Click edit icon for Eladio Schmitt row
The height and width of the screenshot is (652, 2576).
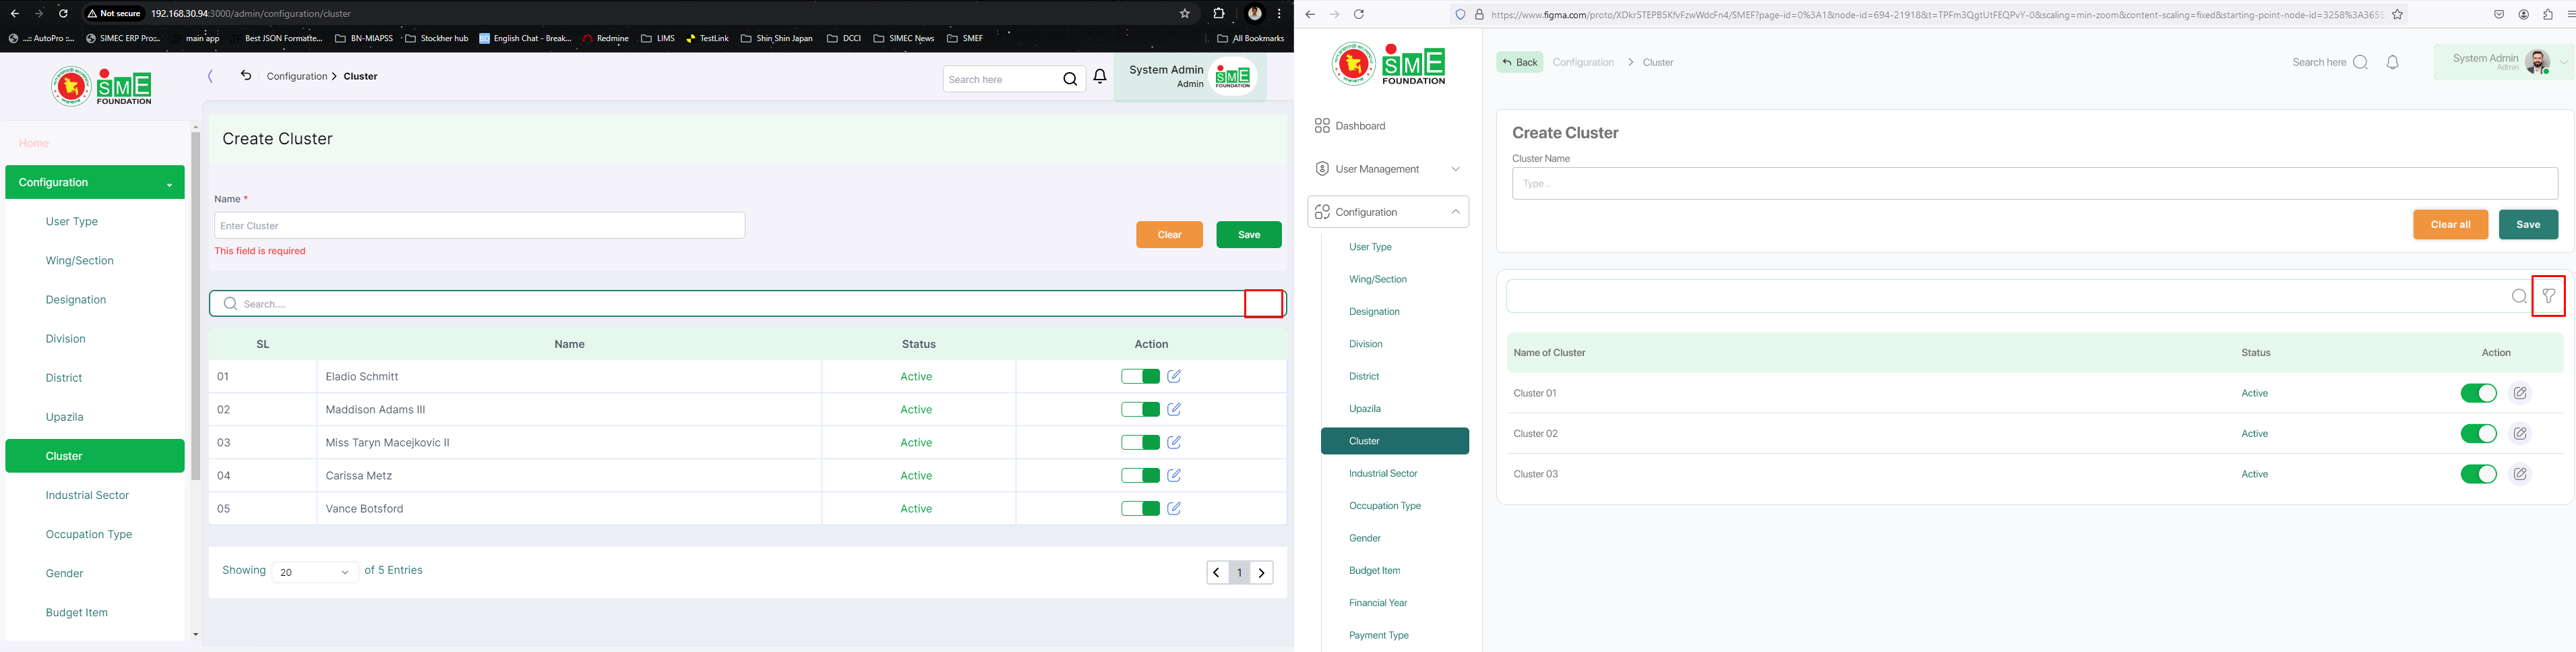1174,376
